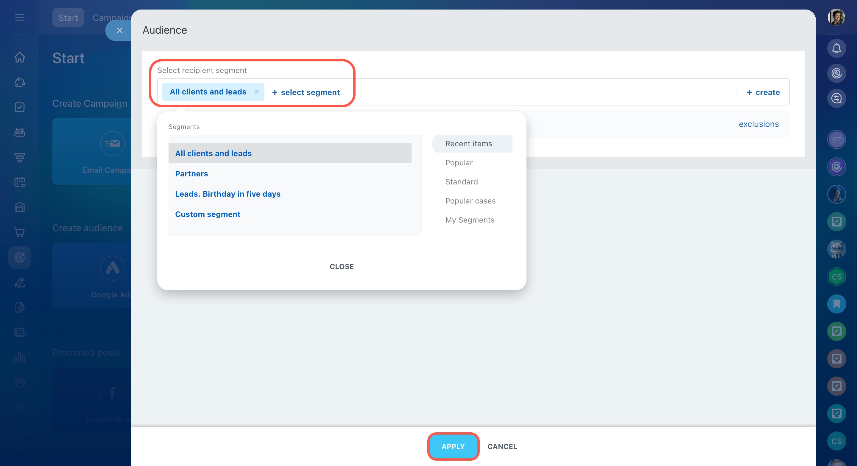Image resolution: width=857 pixels, height=466 pixels.
Task: Open the user profile avatar
Action: tap(836, 17)
